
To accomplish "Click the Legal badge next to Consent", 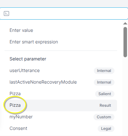I will pyautogui.click(x=106, y=129).
